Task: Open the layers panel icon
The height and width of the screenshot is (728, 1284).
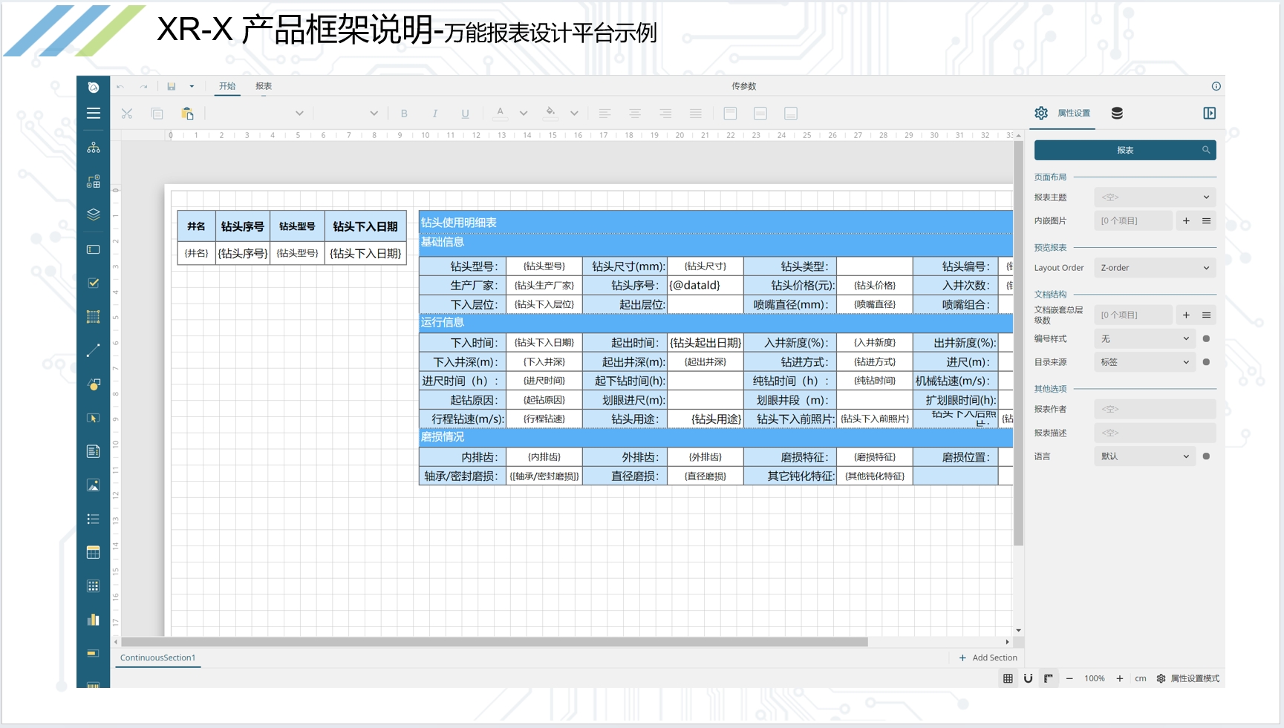Action: (x=93, y=214)
